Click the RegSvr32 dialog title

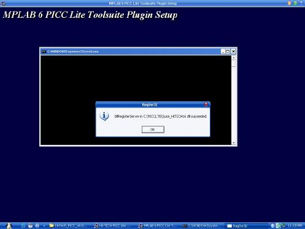click(x=150, y=104)
